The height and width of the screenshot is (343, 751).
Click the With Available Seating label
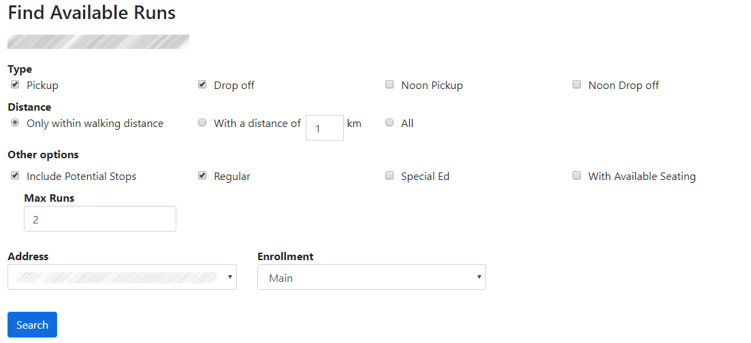(x=641, y=177)
